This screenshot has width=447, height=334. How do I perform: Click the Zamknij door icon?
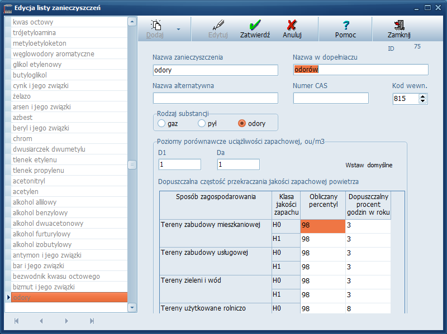[399, 25]
